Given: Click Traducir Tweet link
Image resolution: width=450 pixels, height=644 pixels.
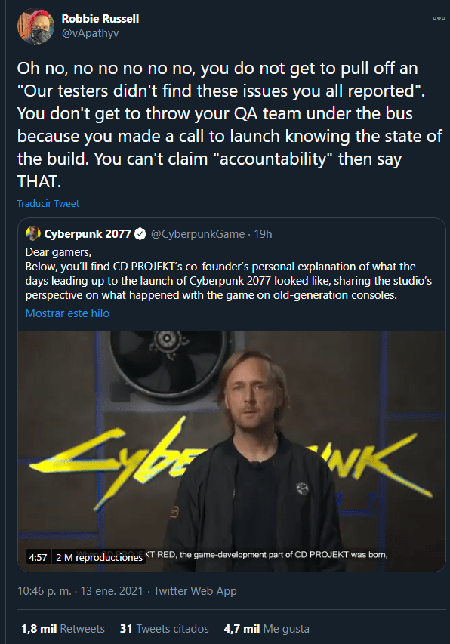Looking at the screenshot, I should [x=48, y=203].
